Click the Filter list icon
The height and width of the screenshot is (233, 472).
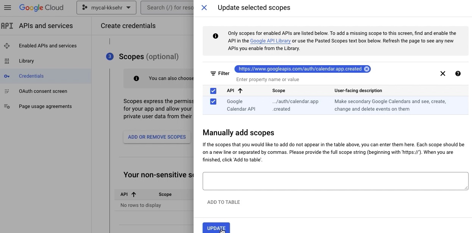point(213,73)
